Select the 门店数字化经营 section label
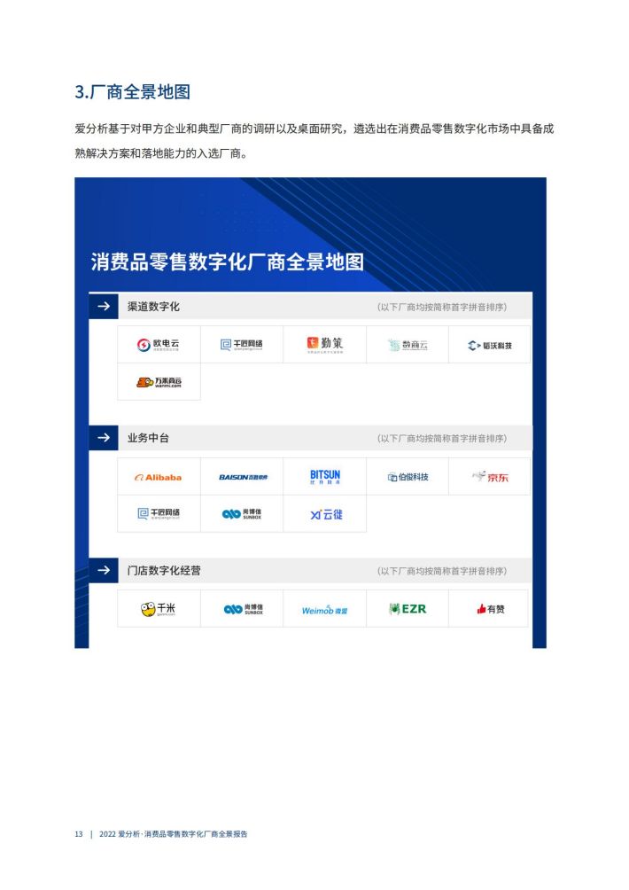Image resolution: width=629 pixels, height=890 pixels. click(164, 571)
